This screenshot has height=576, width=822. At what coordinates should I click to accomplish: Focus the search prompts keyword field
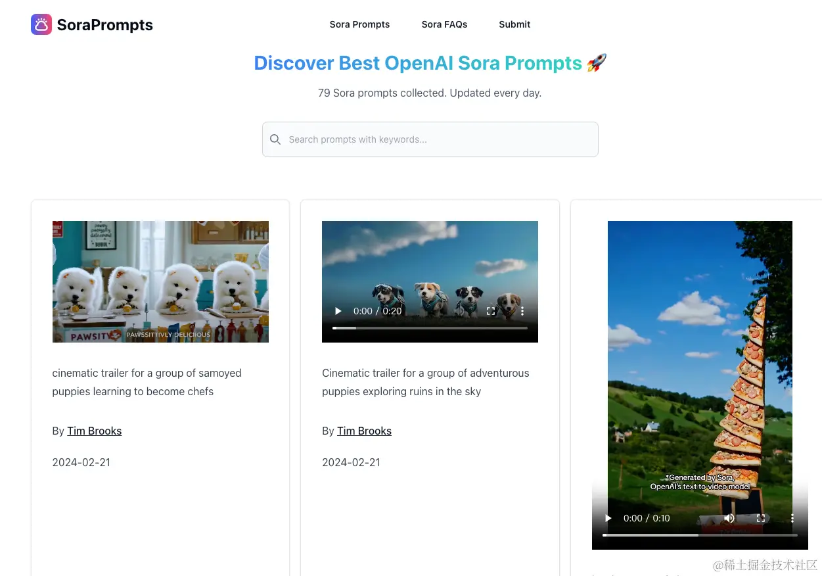click(430, 139)
